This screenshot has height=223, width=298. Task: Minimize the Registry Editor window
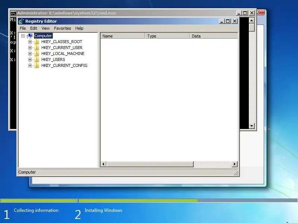click(x=222, y=21)
